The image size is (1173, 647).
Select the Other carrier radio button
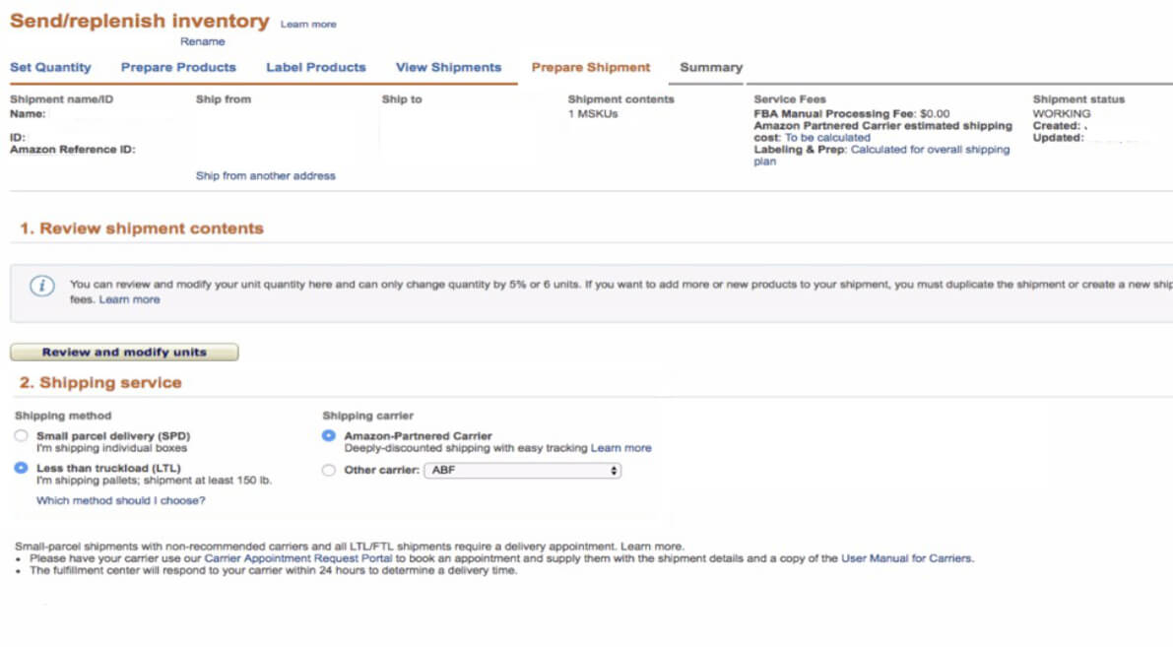pyautogui.click(x=328, y=470)
